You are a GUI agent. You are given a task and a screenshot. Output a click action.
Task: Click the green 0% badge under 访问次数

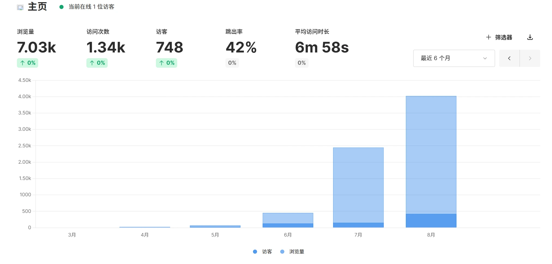[x=97, y=63]
